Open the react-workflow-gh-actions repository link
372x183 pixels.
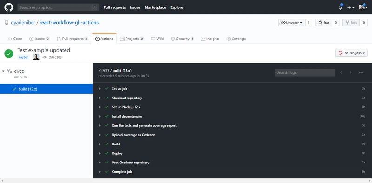point(69,23)
